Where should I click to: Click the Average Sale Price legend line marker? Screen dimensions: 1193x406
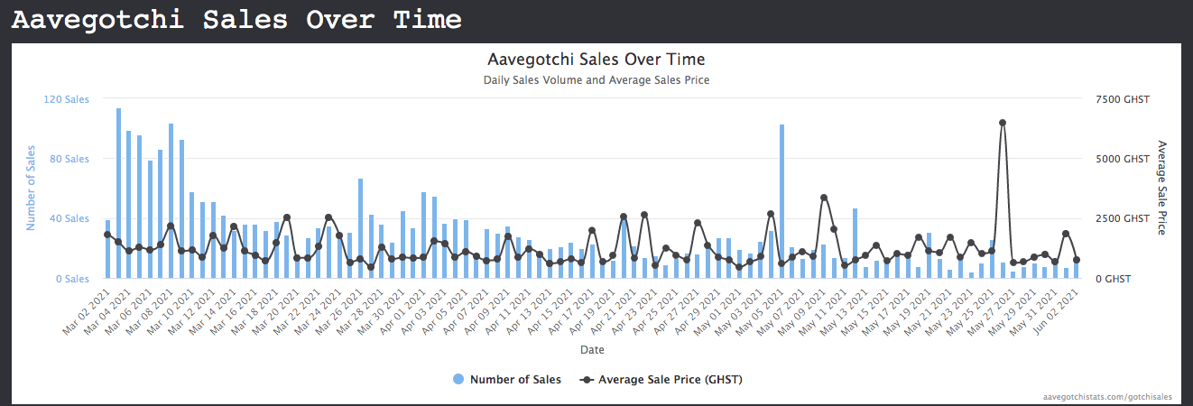coord(587,380)
